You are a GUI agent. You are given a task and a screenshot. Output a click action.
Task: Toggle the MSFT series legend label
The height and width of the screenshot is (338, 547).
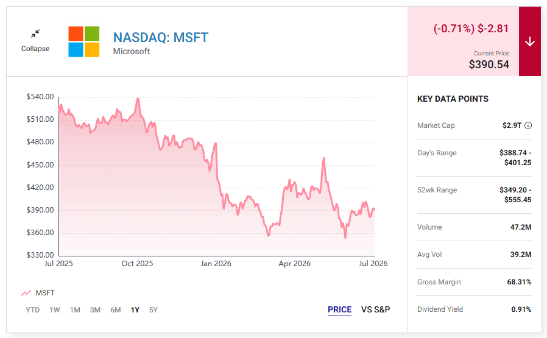45,293
